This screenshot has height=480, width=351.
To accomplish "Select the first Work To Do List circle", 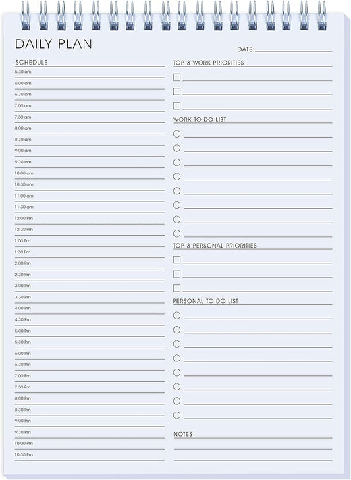I will pyautogui.click(x=176, y=134).
